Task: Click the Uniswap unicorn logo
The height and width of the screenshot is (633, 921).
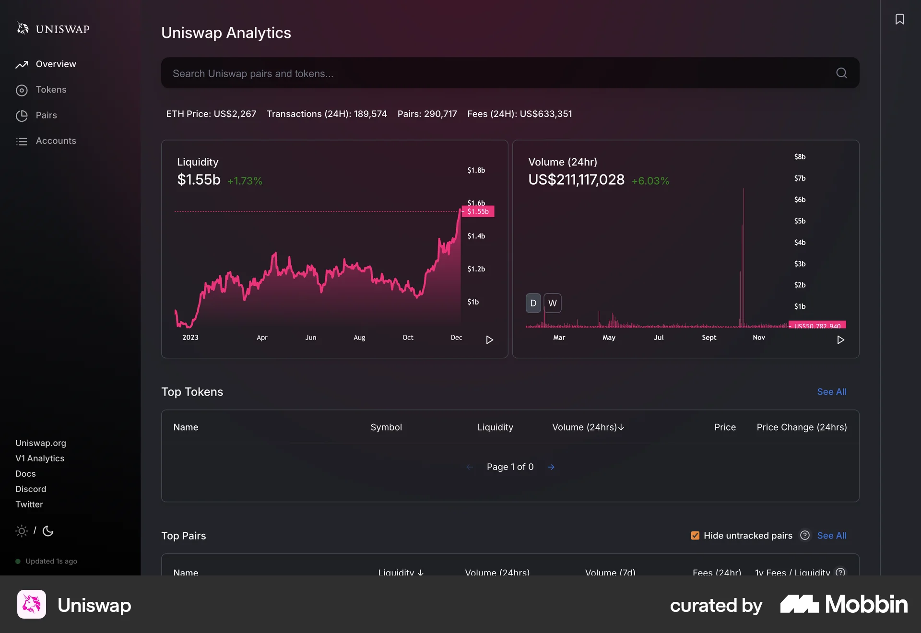Action: pos(22,28)
